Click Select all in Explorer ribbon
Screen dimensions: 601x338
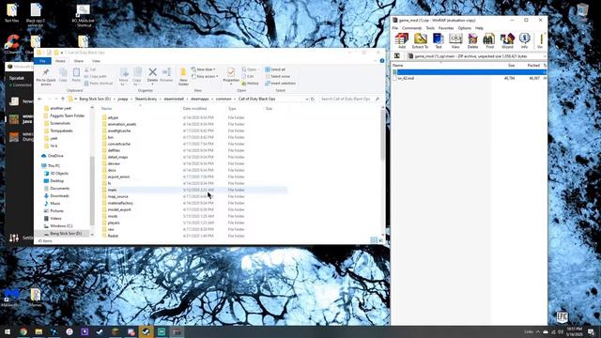coord(275,69)
